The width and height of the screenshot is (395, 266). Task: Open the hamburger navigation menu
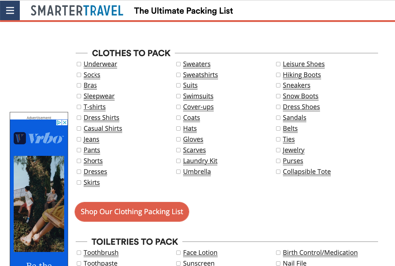tap(10, 10)
